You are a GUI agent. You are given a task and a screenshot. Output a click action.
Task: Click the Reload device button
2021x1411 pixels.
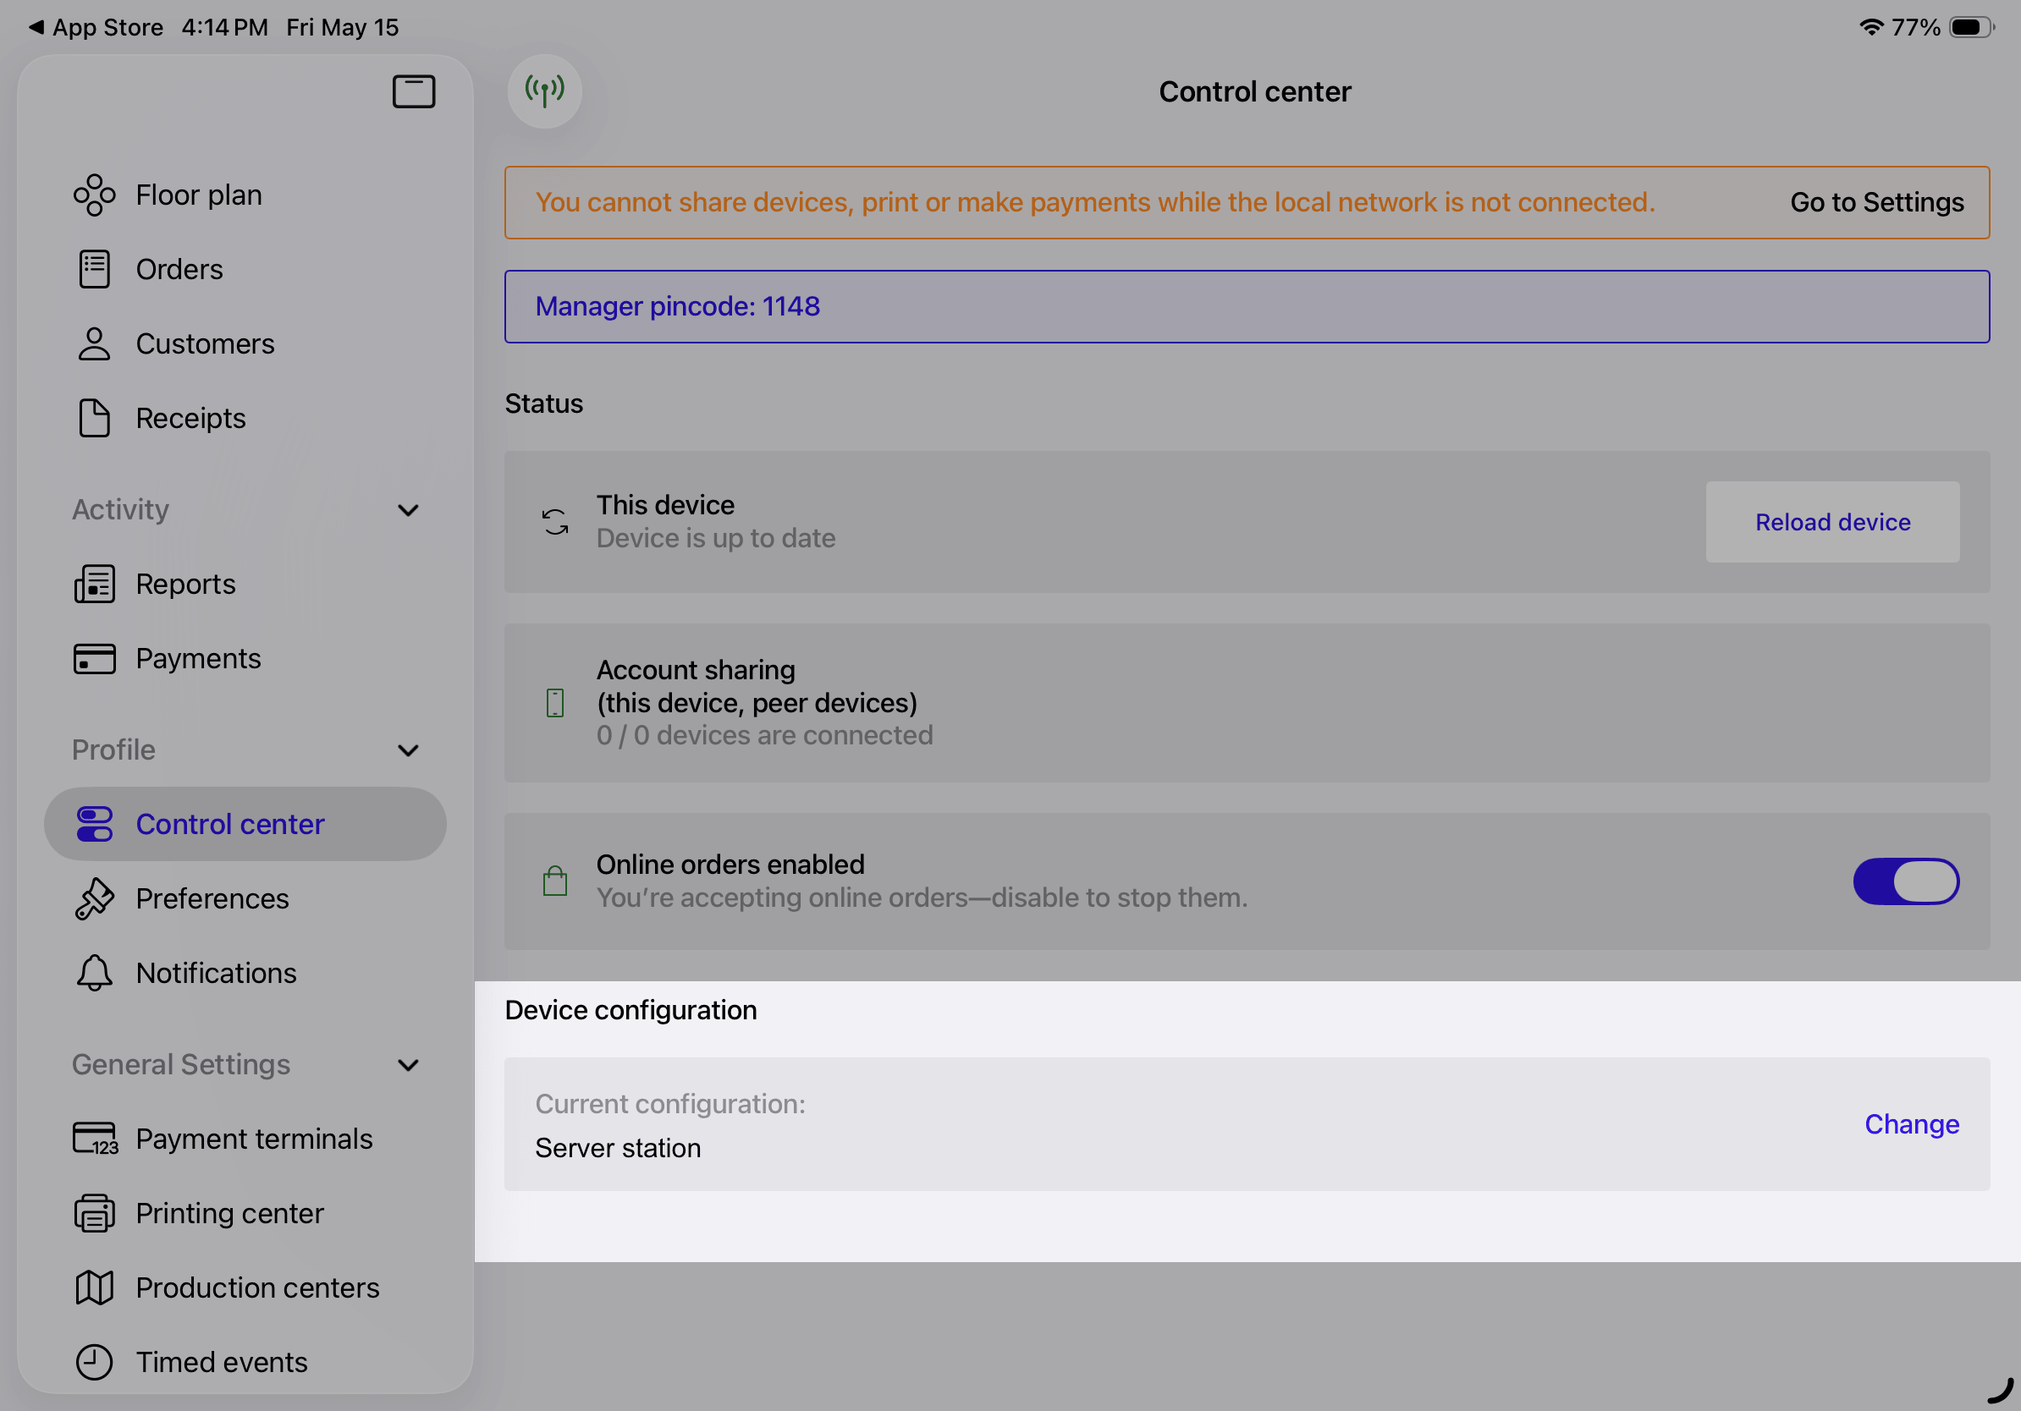tap(1832, 522)
